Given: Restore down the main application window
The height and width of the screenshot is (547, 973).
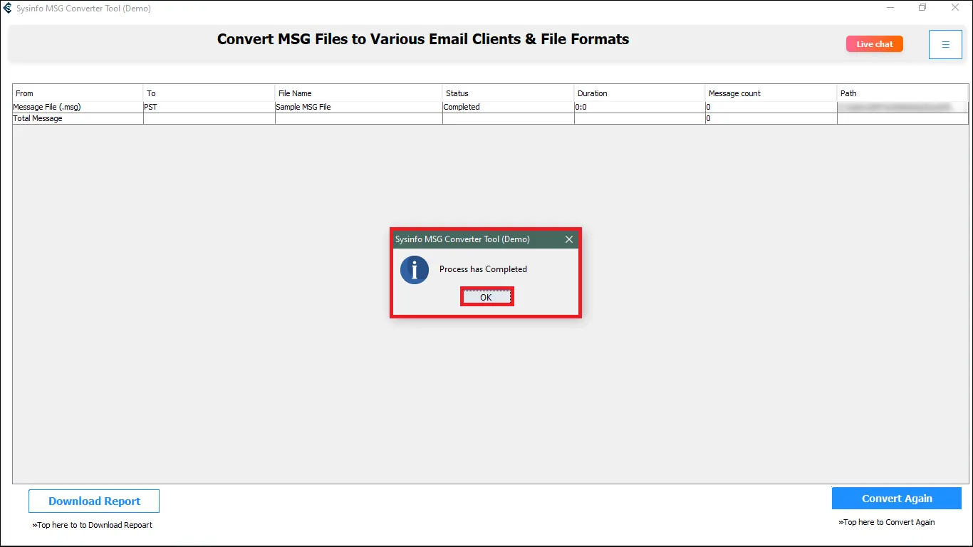Looking at the screenshot, I should pos(922,8).
